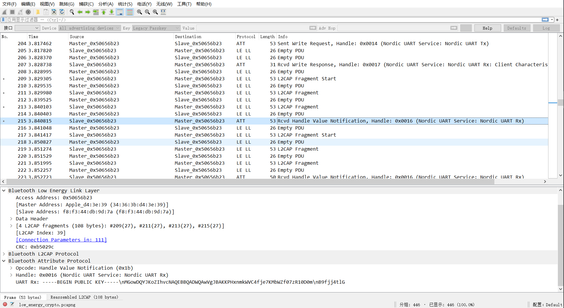
Task: Click the Log button
Action: tap(546, 28)
